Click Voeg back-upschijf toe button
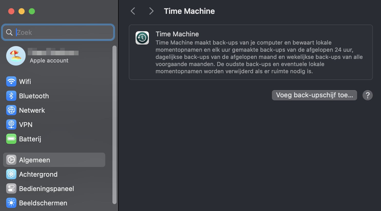This screenshot has width=381, height=211. coord(314,95)
